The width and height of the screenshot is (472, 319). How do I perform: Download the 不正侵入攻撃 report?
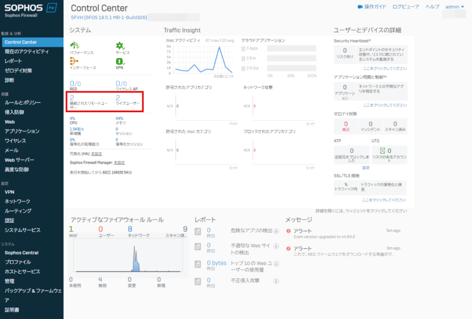coord(276,281)
